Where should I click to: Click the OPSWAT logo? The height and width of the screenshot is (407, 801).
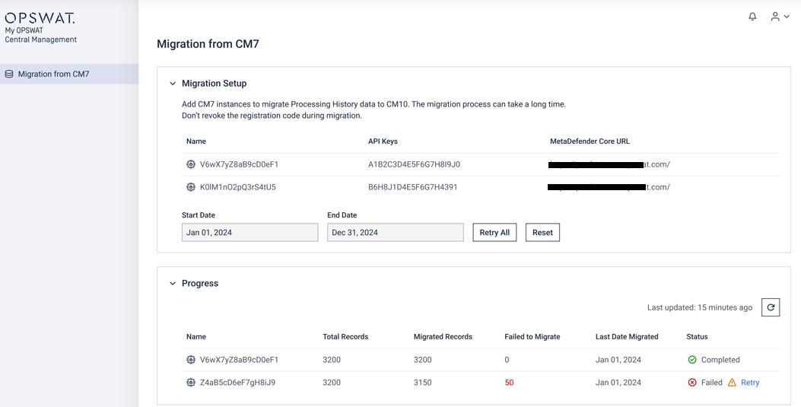[40, 17]
